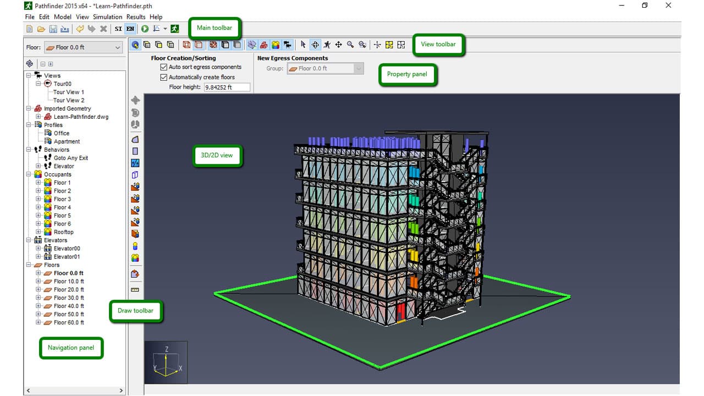Select the arrow selection tool in view toolbar
The image size is (704, 396).
[303, 45]
